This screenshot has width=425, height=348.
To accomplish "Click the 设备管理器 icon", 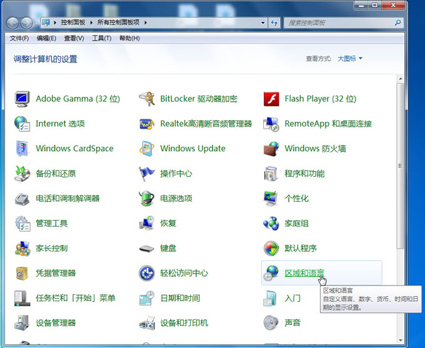I will 22,323.
